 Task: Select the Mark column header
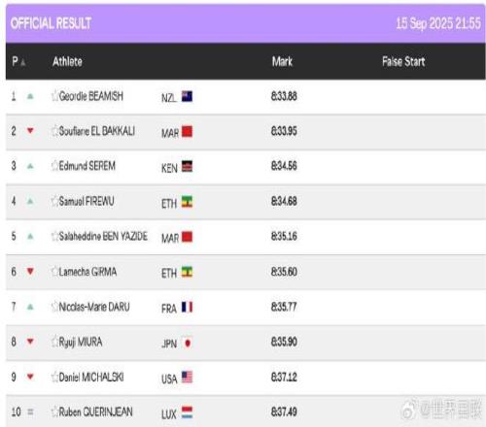(x=282, y=61)
